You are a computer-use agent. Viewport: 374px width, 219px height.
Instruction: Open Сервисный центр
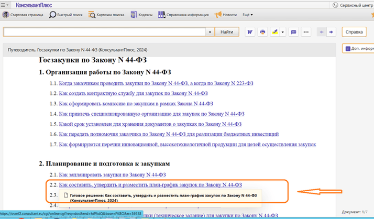click(353, 5)
